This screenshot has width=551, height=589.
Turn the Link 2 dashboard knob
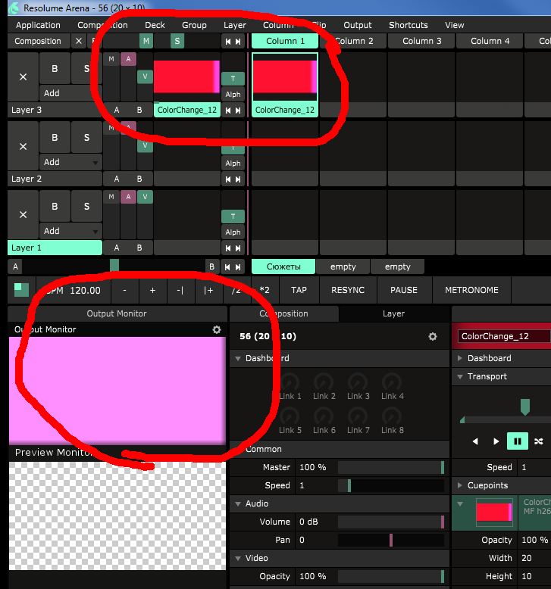(x=324, y=381)
